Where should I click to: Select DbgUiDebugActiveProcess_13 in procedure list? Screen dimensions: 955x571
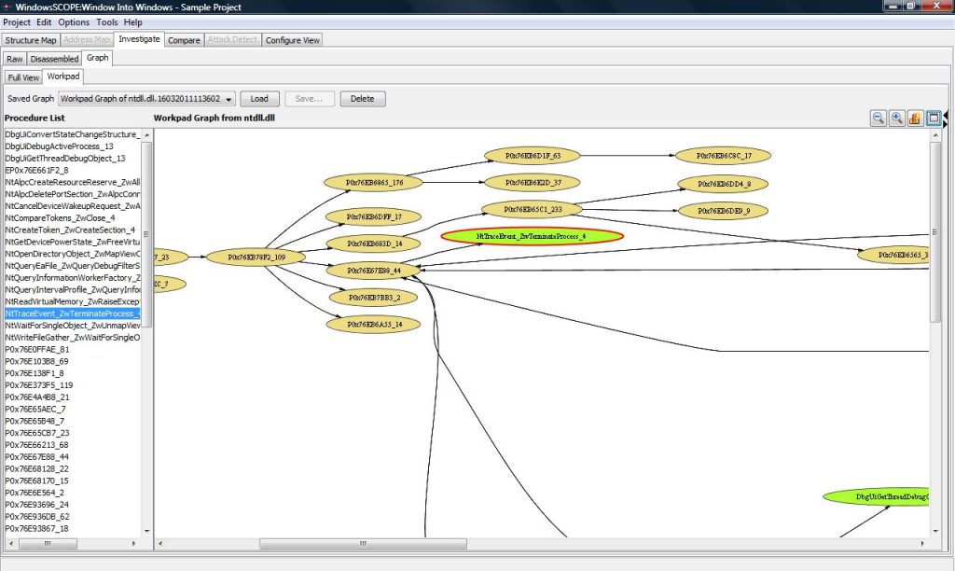tap(59, 146)
